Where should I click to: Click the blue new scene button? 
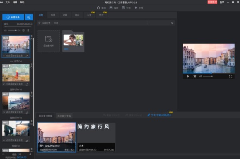[13, 17]
